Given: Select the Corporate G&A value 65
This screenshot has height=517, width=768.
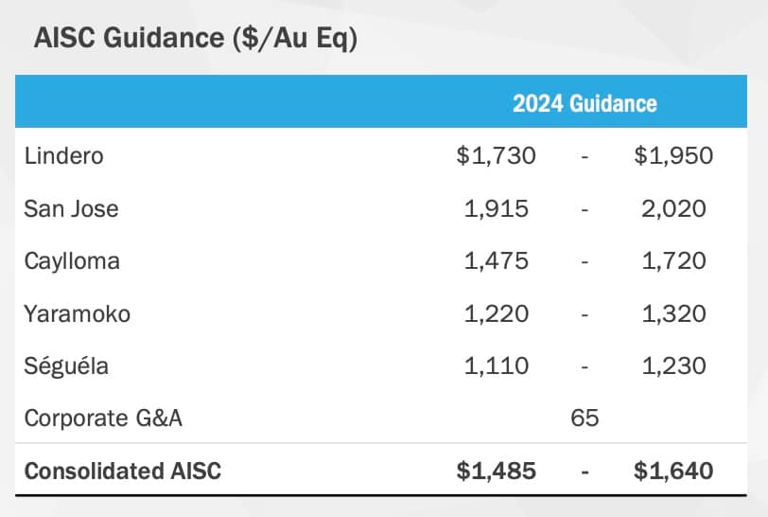Looking at the screenshot, I should 585,418.
